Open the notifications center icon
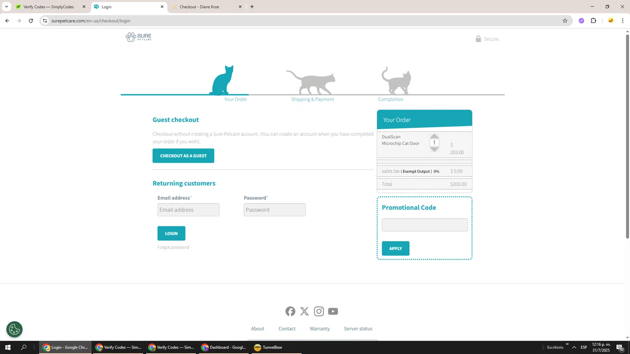Screen dimensions: 630x354 tap(620, 347)
